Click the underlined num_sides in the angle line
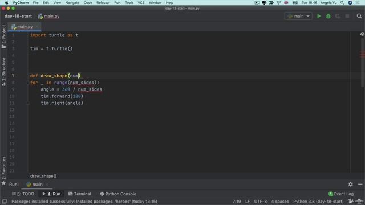This screenshot has width=365, height=205. pos(90,89)
